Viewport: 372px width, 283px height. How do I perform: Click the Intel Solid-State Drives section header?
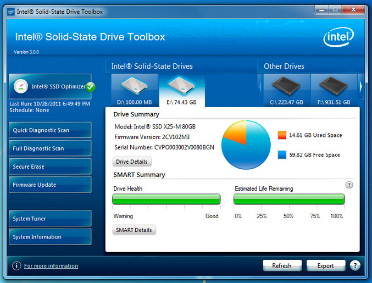(x=152, y=66)
